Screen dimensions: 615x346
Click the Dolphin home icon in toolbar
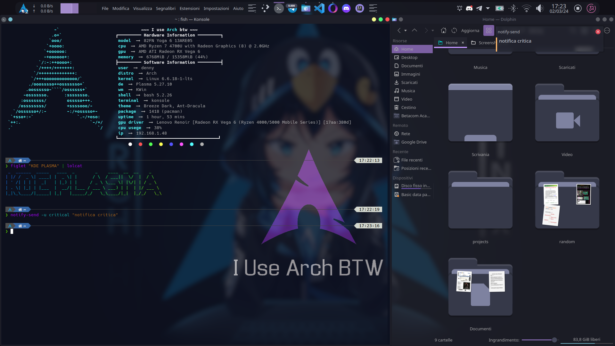coord(443,30)
